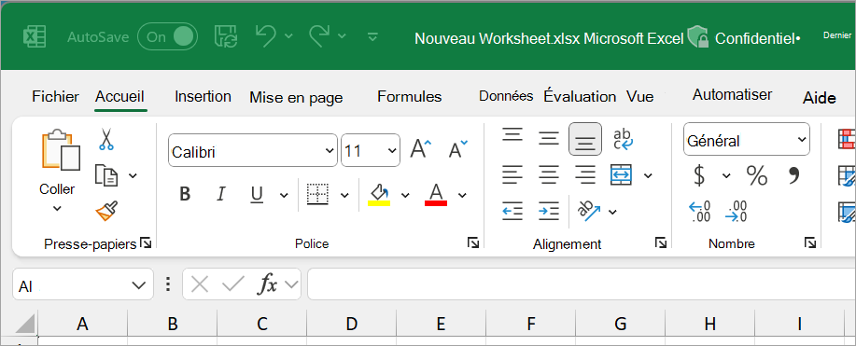Click the Excel logo icon in title bar
The image size is (856, 346).
(x=35, y=36)
